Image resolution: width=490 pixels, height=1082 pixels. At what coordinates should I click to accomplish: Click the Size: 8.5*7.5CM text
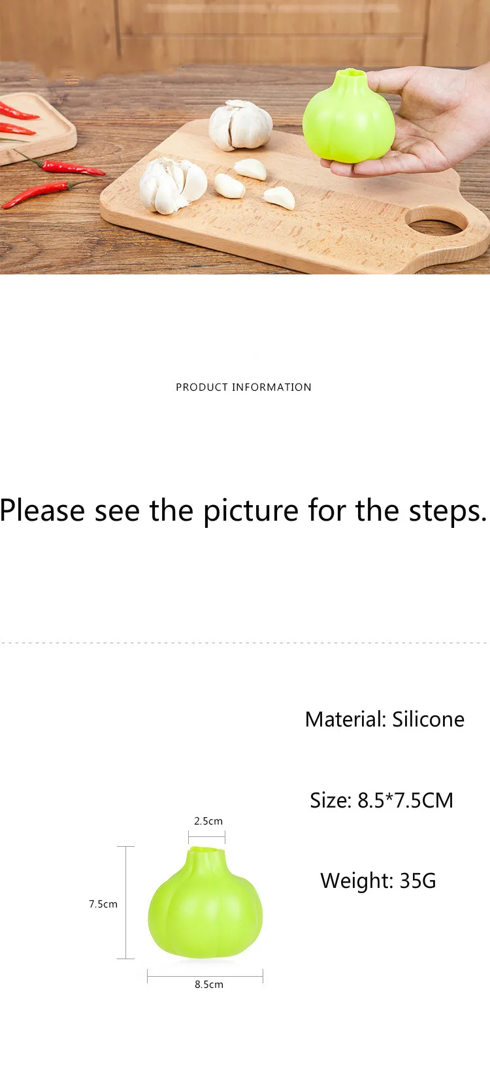click(382, 800)
